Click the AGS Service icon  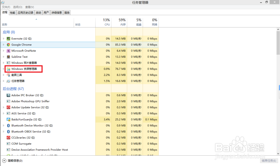8,114
